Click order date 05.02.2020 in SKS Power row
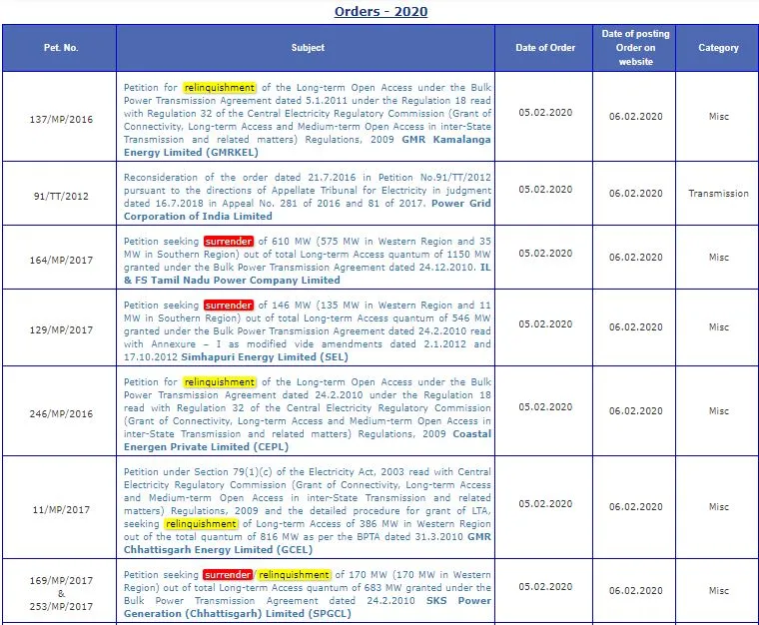Image resolution: width=759 pixels, height=625 pixels. [x=545, y=586]
